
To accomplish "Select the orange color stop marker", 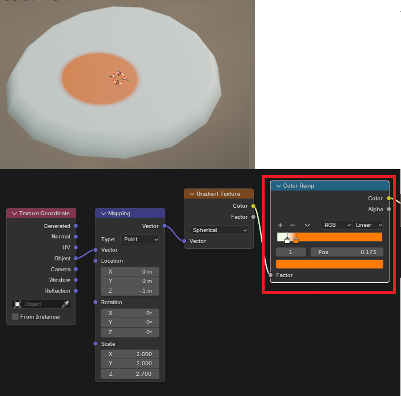I will (x=296, y=240).
